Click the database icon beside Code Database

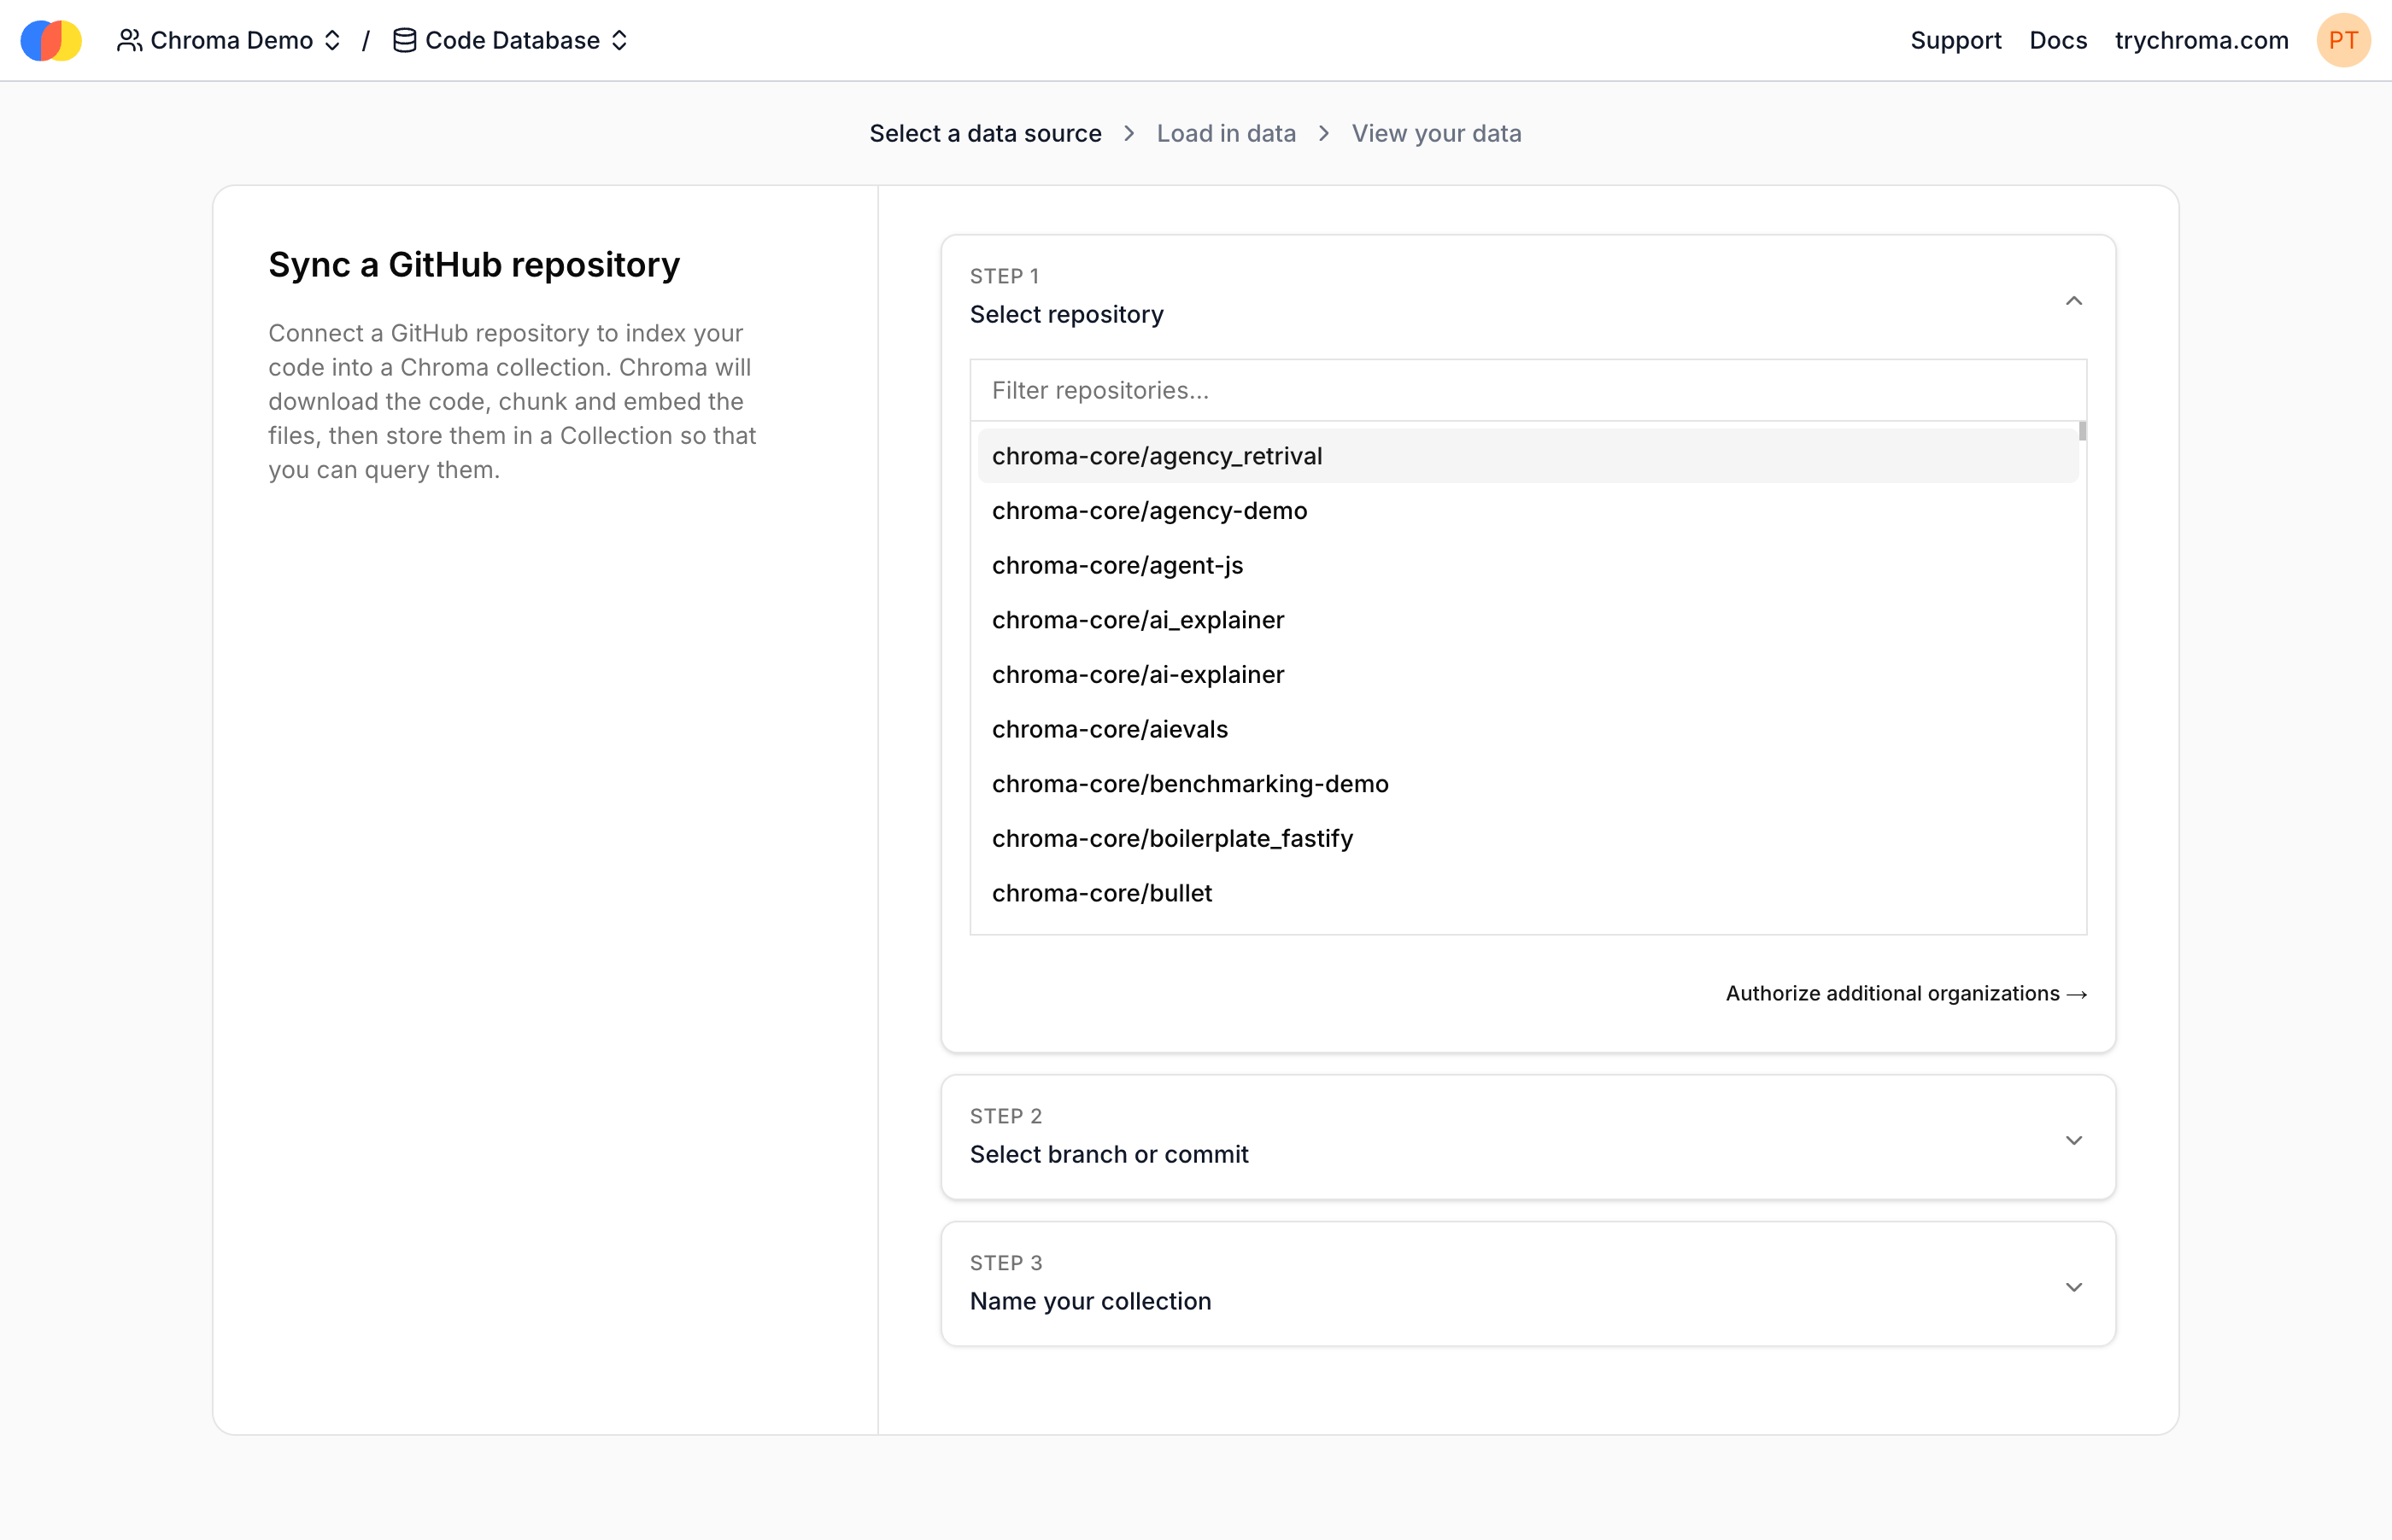404,40
